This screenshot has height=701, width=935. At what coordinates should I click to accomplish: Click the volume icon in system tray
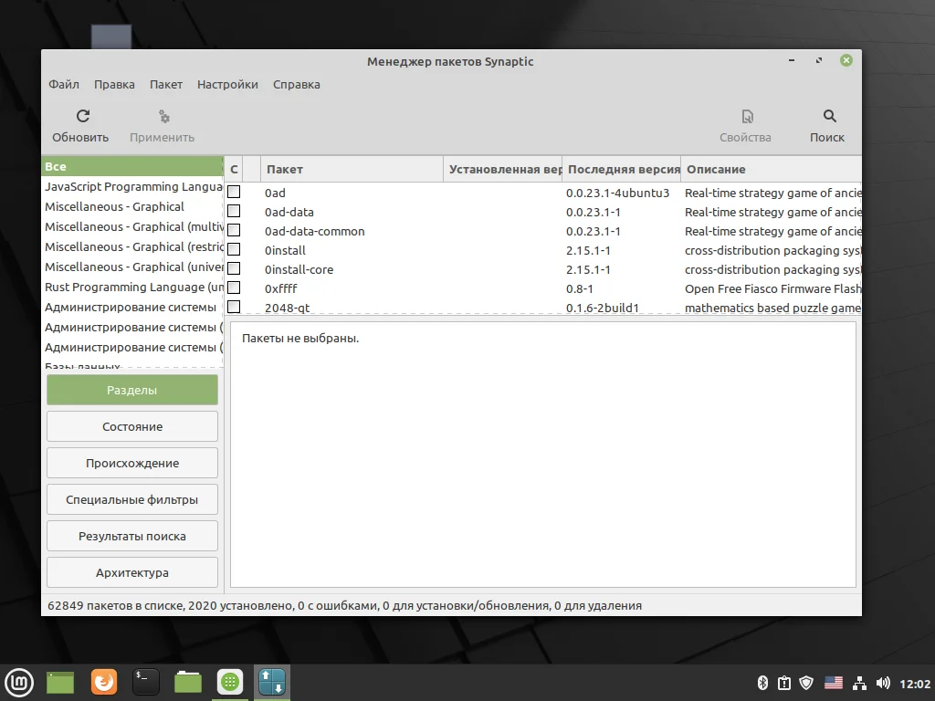pyautogui.click(x=883, y=683)
